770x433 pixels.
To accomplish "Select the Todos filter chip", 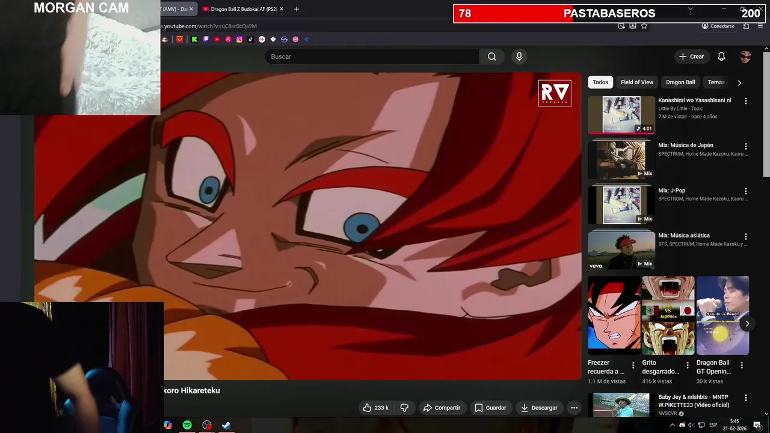I will 600,82.
